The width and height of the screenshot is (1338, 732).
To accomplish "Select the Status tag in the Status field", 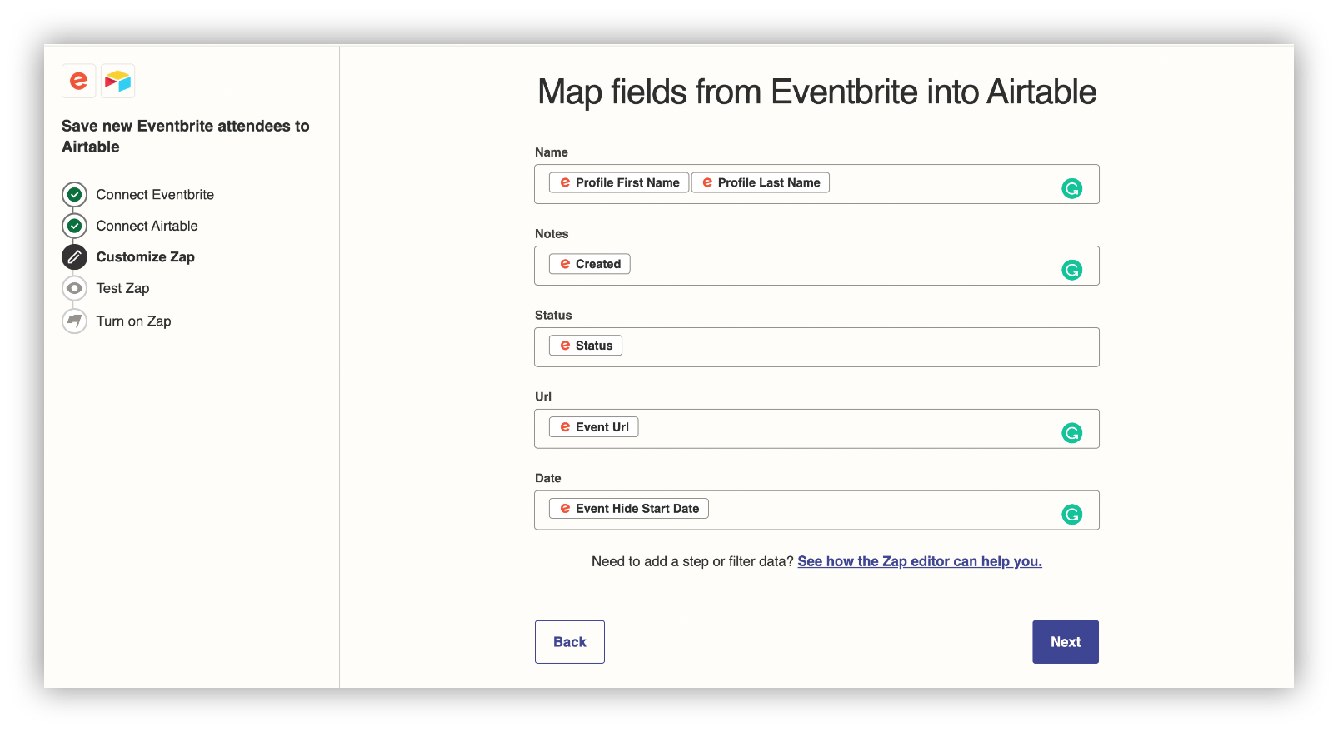I will point(586,346).
